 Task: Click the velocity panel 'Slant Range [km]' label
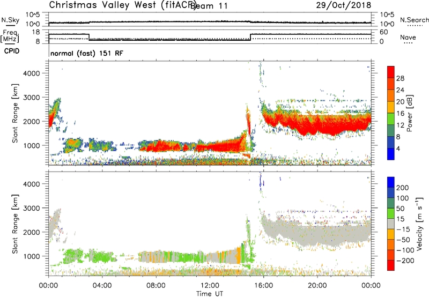pyautogui.click(x=15, y=224)
